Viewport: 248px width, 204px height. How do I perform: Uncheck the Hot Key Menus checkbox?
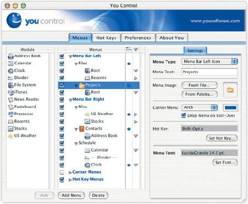62,179
